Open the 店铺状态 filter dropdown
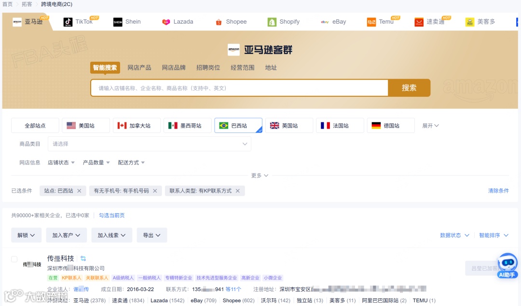The width and height of the screenshot is (521, 306). 61,162
